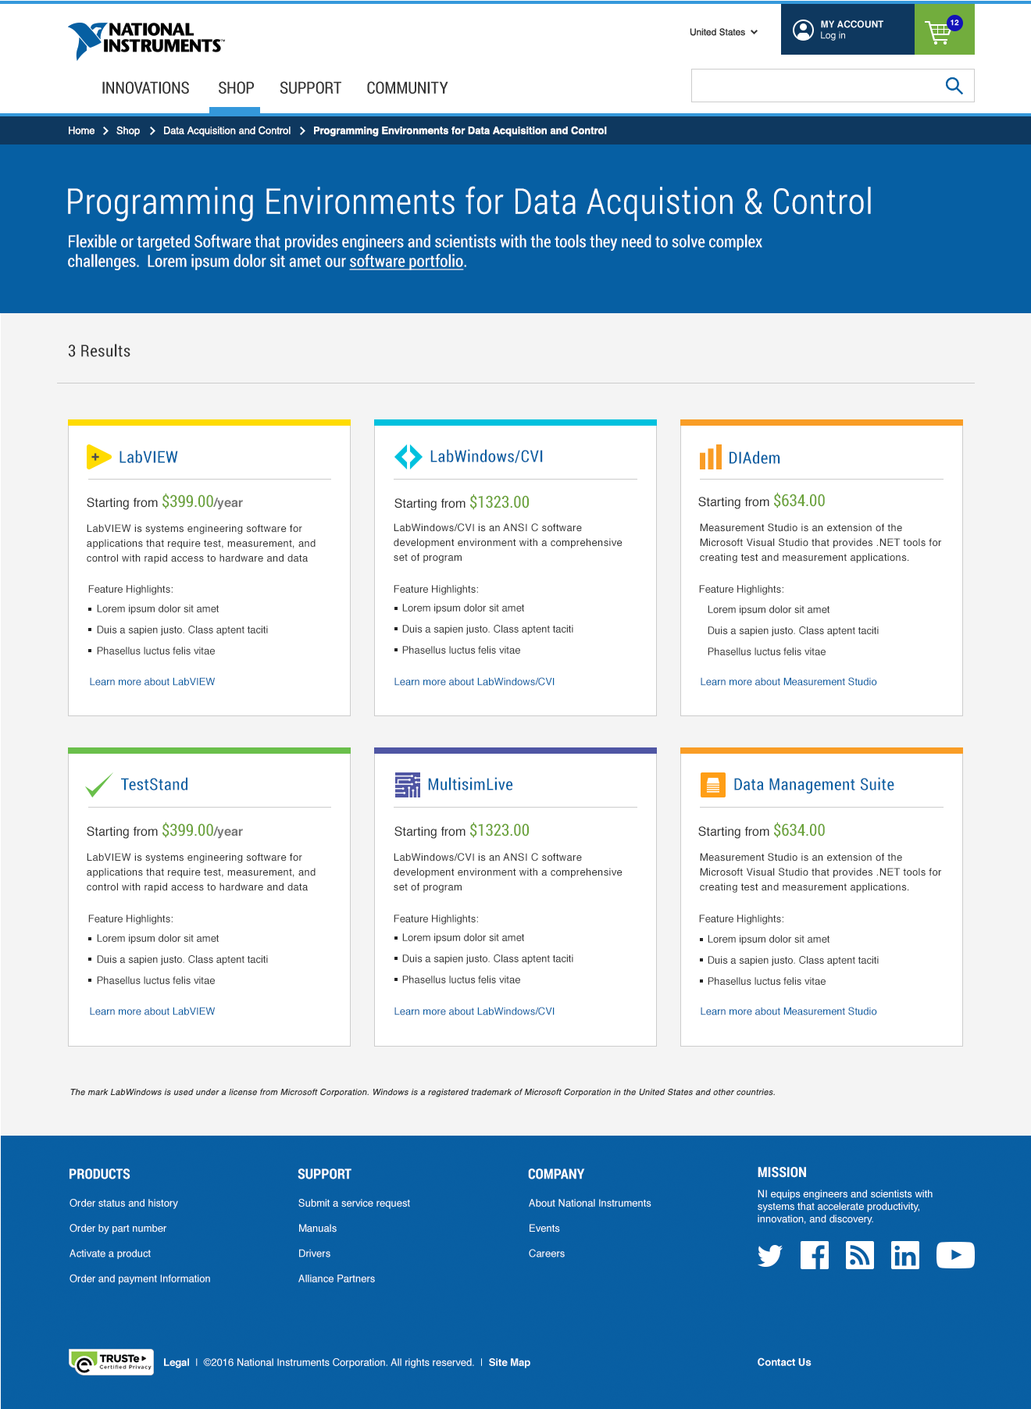
Task: Open the Twitter social icon
Action: (769, 1256)
